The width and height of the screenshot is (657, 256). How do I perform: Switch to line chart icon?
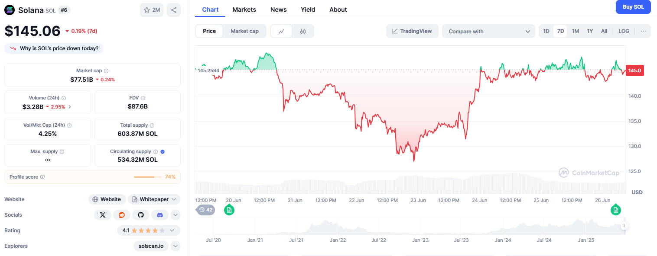(x=281, y=31)
